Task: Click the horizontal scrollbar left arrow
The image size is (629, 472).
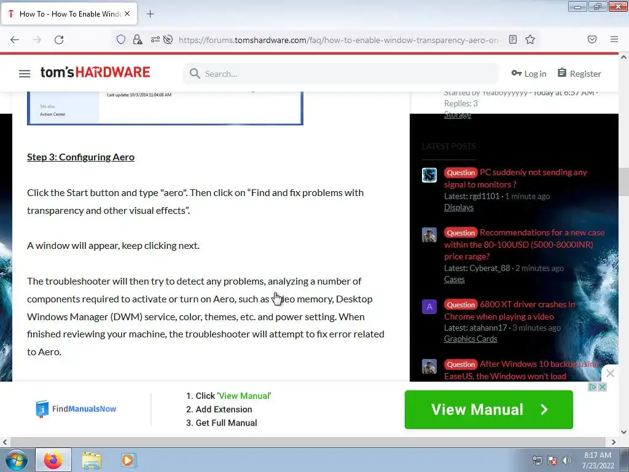Action: (x=4, y=442)
